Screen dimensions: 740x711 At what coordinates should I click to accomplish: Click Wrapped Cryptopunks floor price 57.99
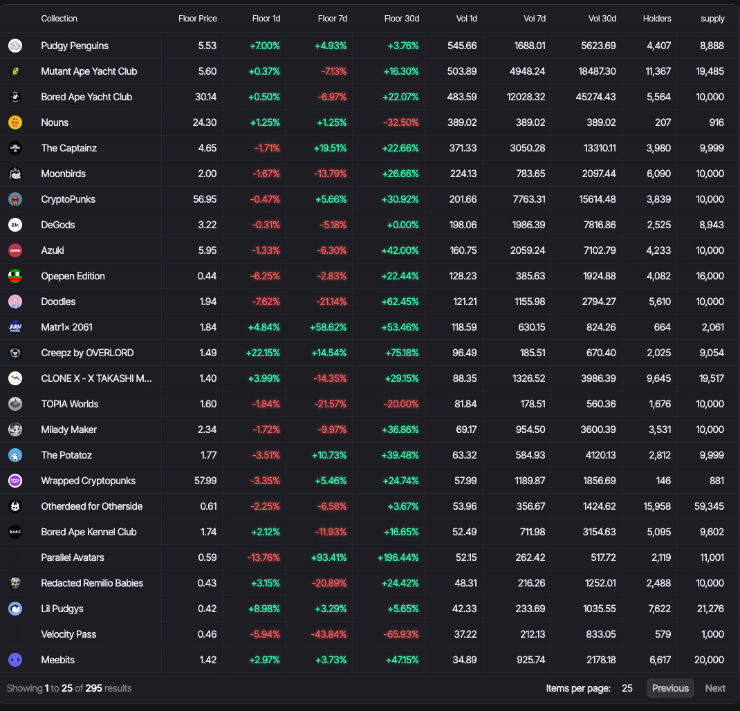pyautogui.click(x=205, y=481)
